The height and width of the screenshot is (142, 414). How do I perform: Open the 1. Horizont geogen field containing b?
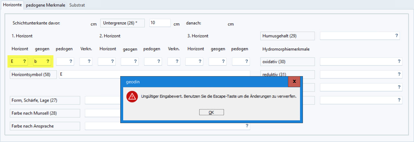[x=42, y=61]
